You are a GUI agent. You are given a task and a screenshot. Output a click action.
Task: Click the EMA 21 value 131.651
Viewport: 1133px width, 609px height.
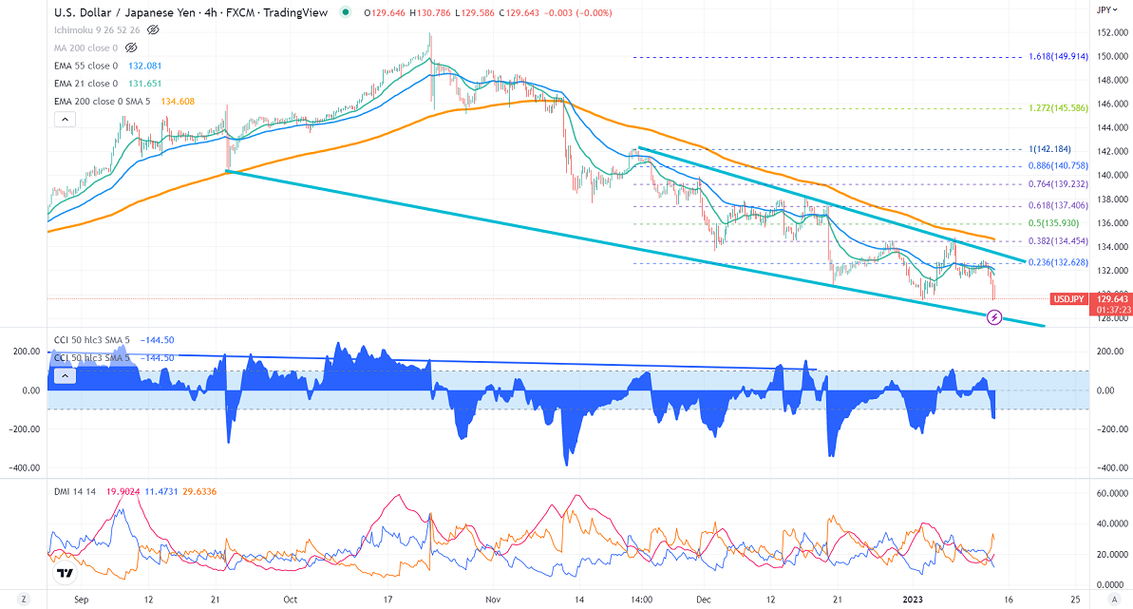pyautogui.click(x=144, y=84)
